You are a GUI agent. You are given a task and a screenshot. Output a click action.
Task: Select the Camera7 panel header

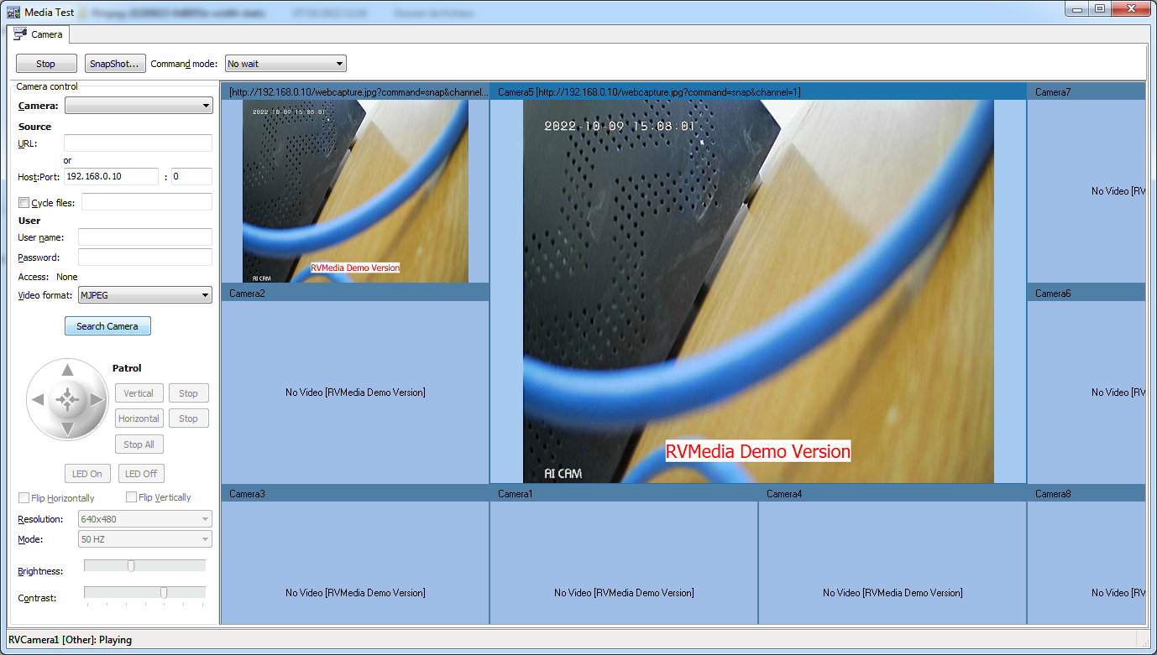click(x=1086, y=91)
